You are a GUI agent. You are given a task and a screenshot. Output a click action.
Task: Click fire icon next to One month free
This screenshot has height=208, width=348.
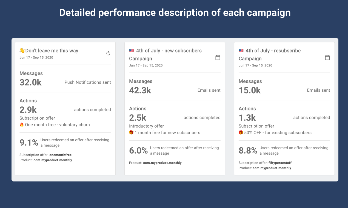point(22,125)
